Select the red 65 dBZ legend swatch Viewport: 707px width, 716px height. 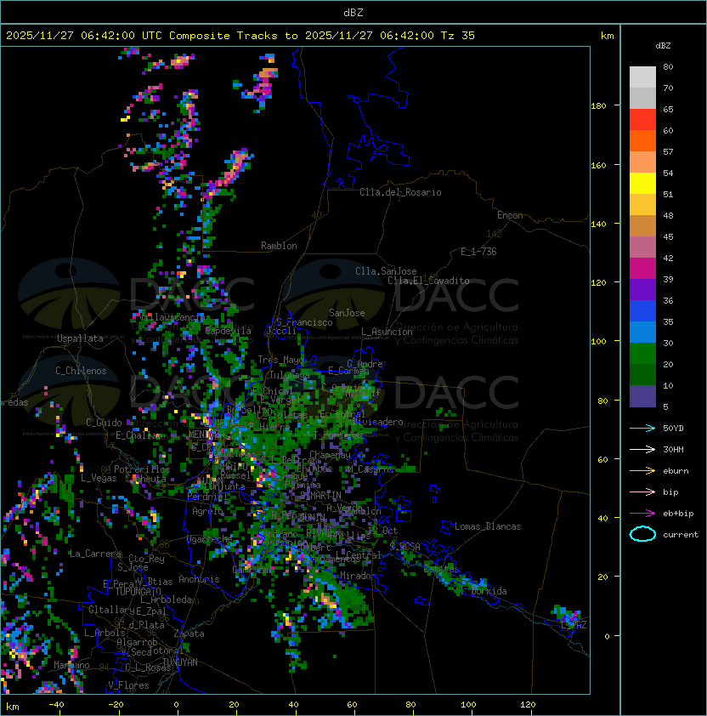coord(642,120)
